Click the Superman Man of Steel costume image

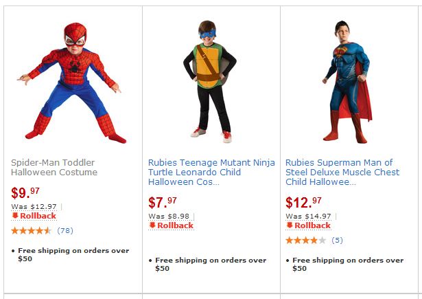point(348,81)
